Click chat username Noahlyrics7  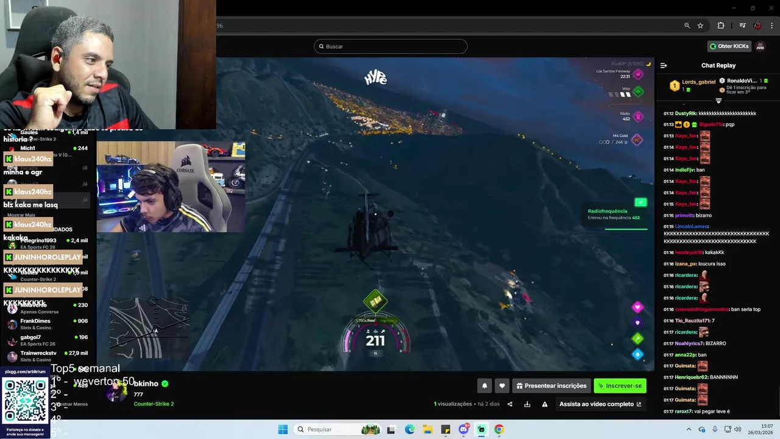click(689, 343)
